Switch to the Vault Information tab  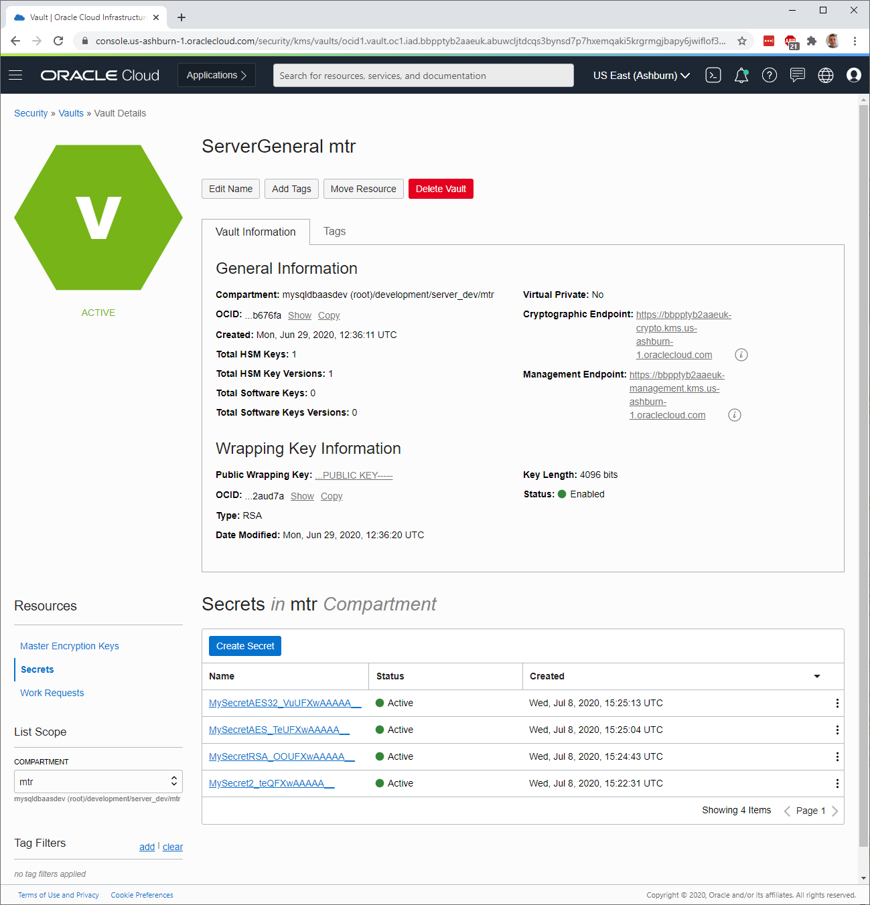[x=256, y=232]
